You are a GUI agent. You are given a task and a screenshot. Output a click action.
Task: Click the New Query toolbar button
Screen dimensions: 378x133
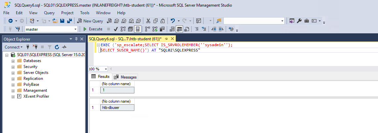[90, 21]
